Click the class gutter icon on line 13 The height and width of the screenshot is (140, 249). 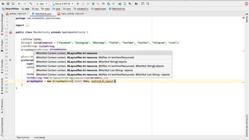[11, 32]
